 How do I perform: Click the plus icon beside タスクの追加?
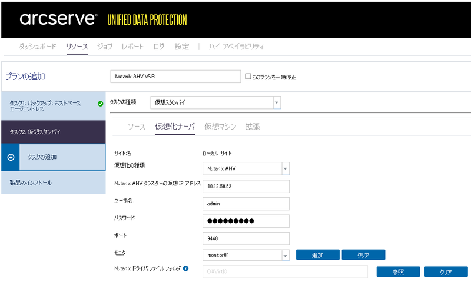click(11, 157)
